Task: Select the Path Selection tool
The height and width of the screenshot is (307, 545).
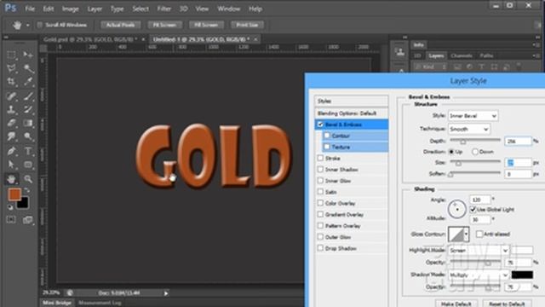Action: pyautogui.click(x=11, y=165)
